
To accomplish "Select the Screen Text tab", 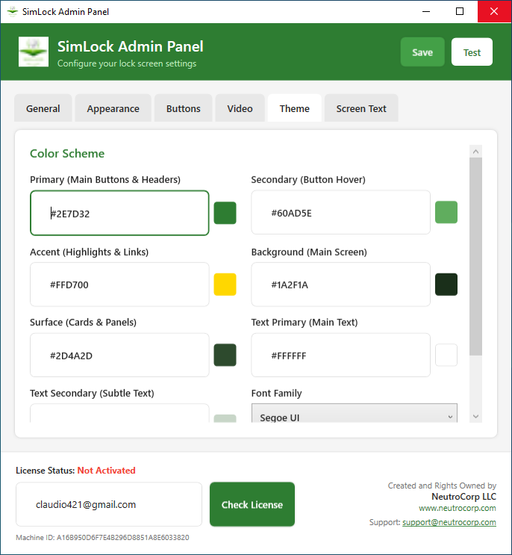I will coord(361,108).
